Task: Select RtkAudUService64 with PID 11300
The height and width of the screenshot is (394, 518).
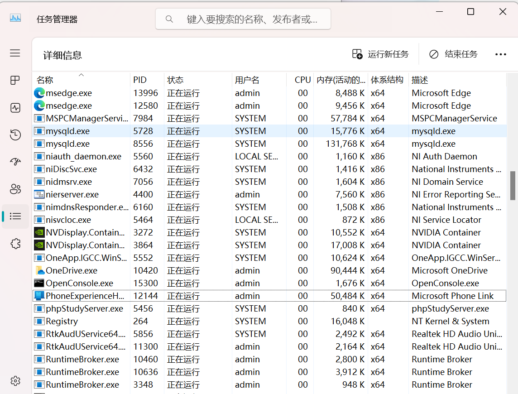Action: point(269,347)
